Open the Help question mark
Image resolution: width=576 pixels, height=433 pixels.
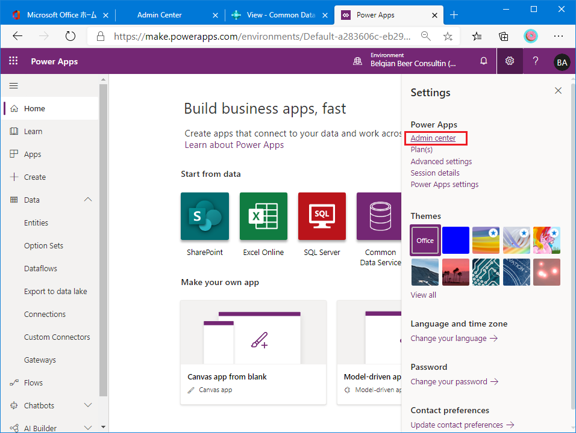click(x=536, y=61)
